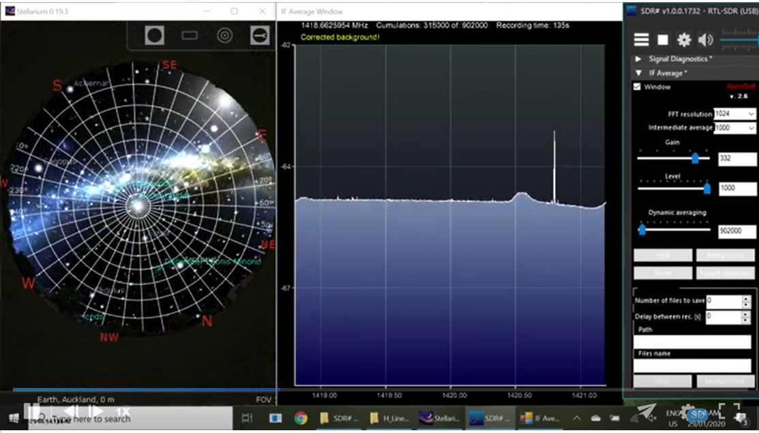759x433 pixels.
Task: Toggle the Telrad sight concentric-circles icon
Action: point(224,35)
